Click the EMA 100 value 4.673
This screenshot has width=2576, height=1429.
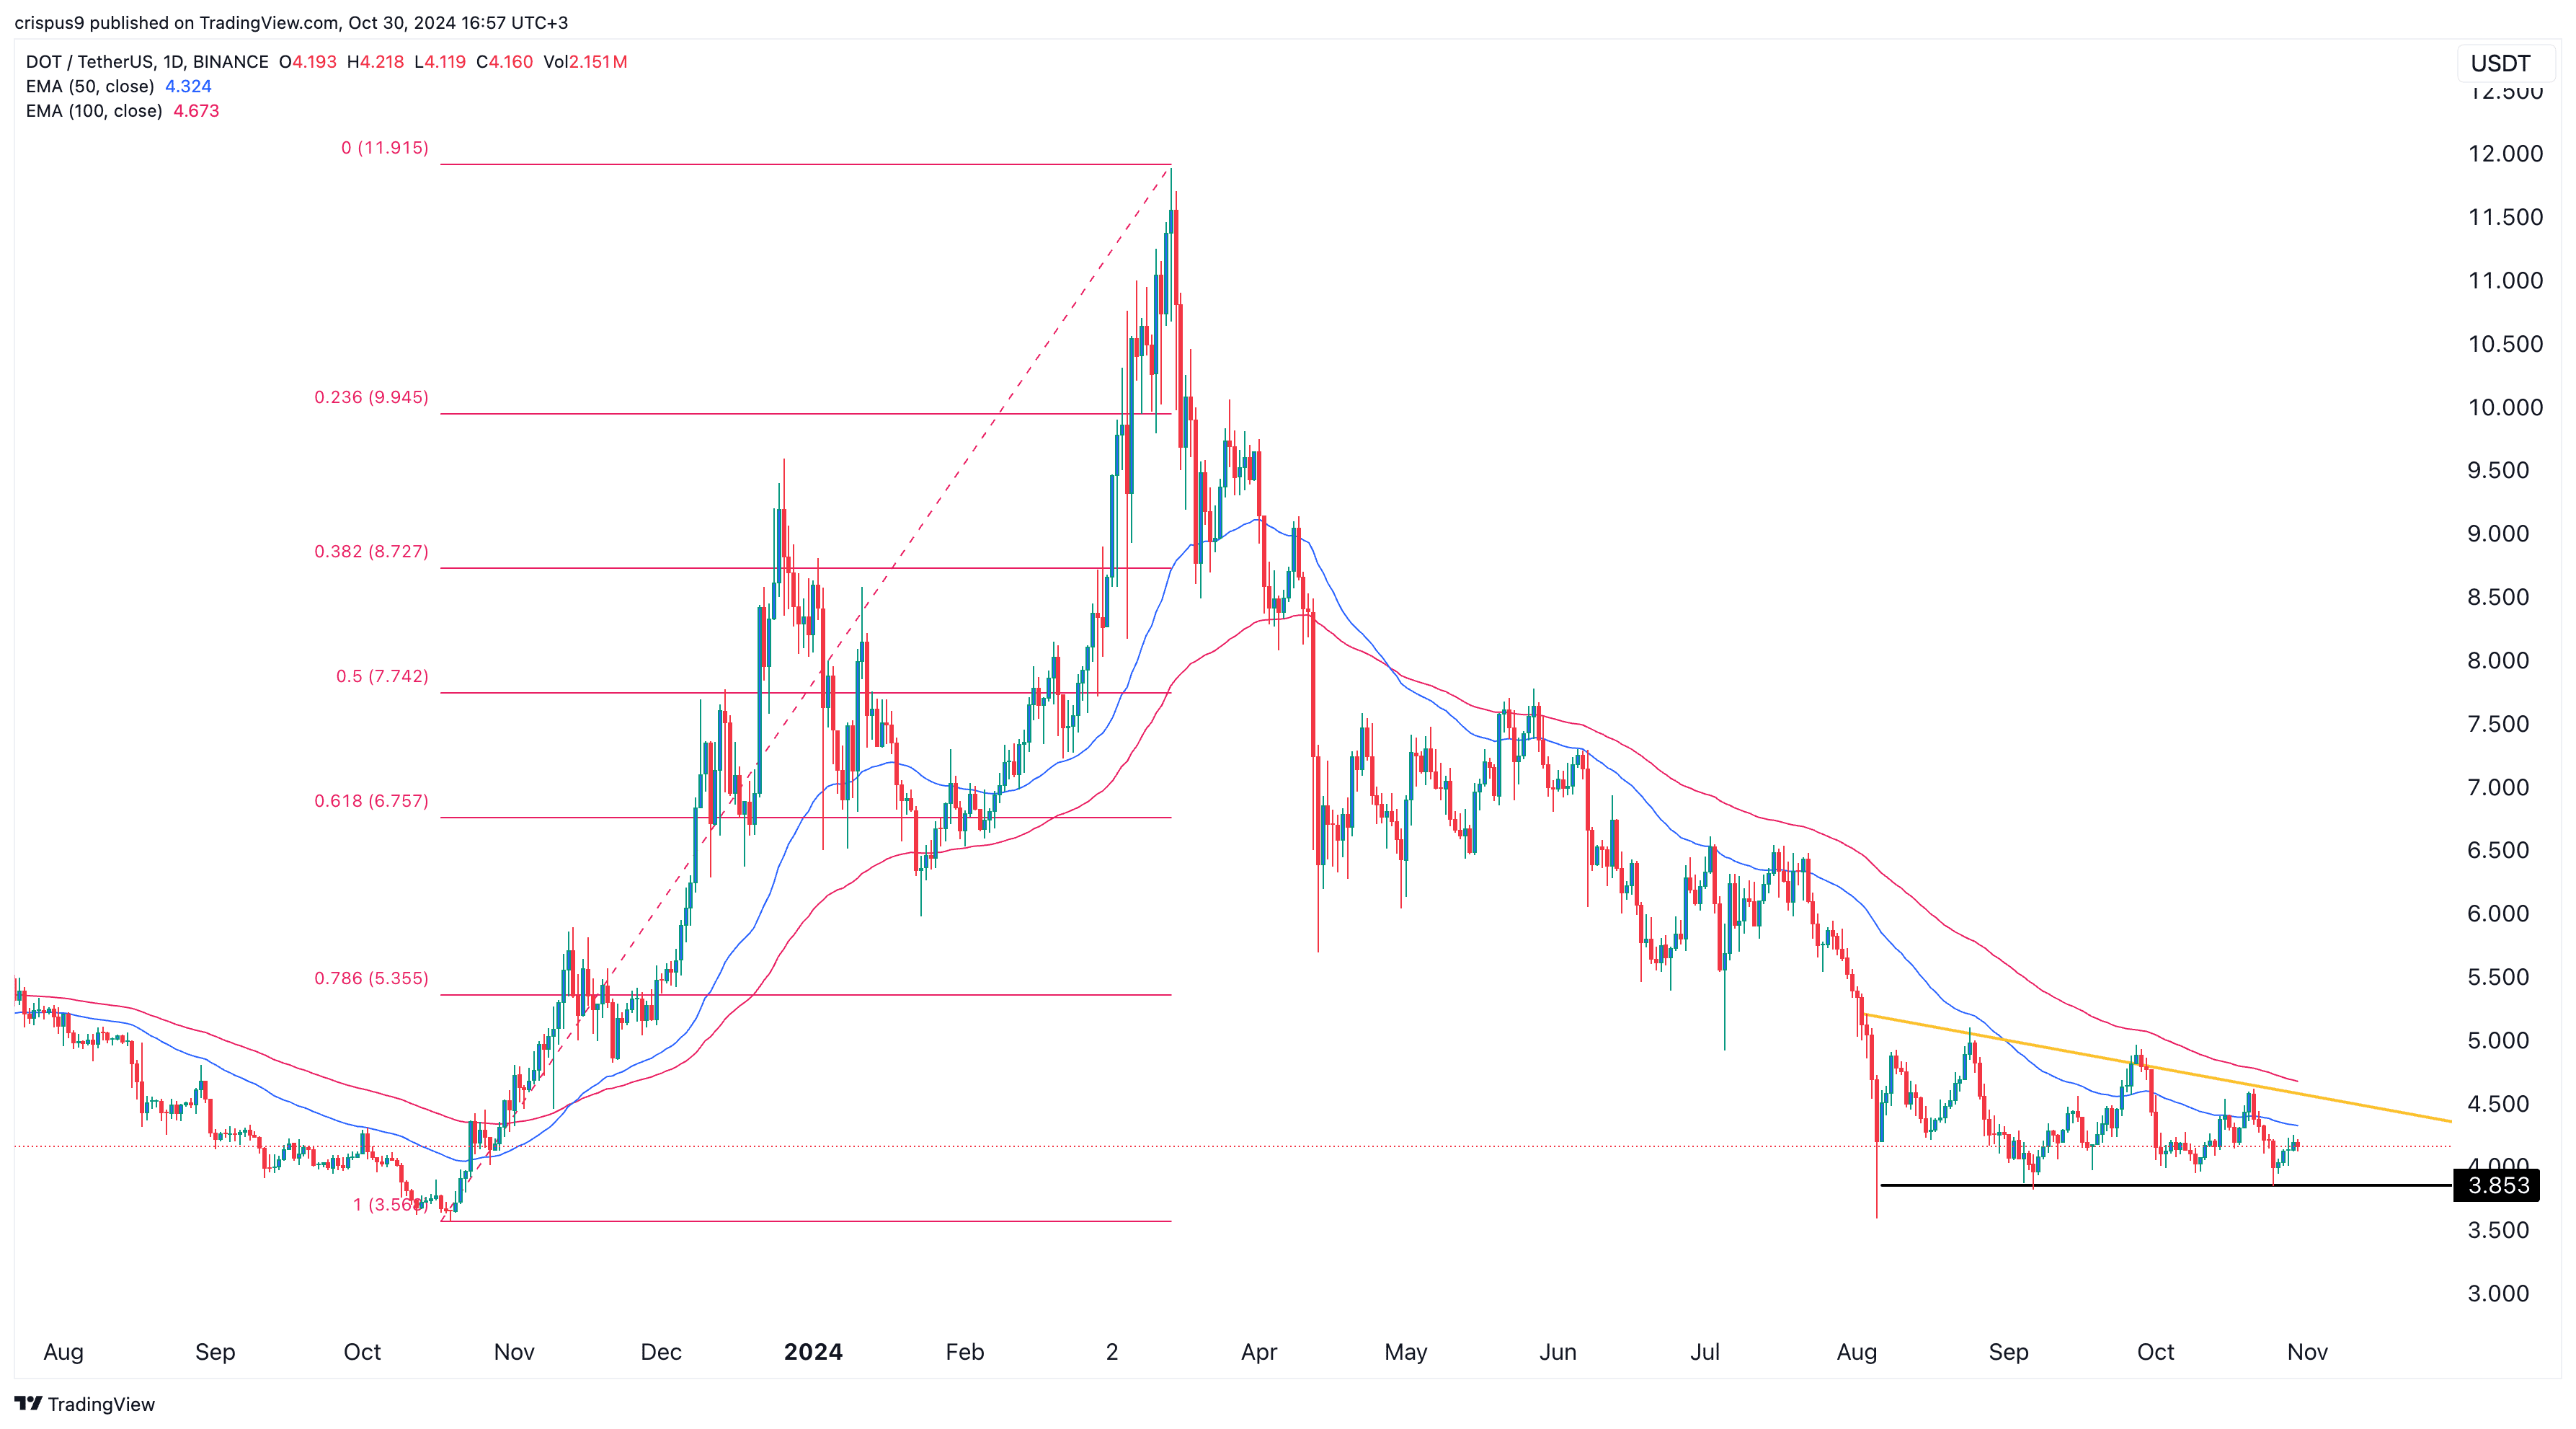click(196, 111)
